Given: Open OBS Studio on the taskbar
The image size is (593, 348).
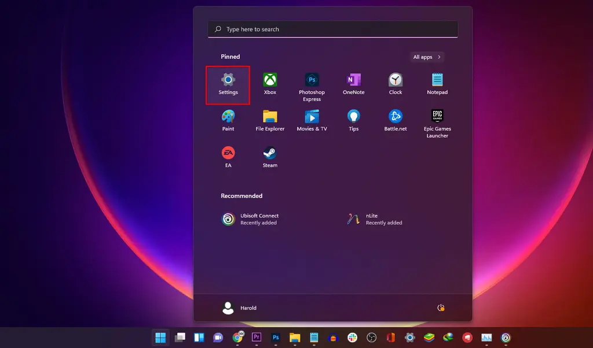Looking at the screenshot, I should coord(371,337).
